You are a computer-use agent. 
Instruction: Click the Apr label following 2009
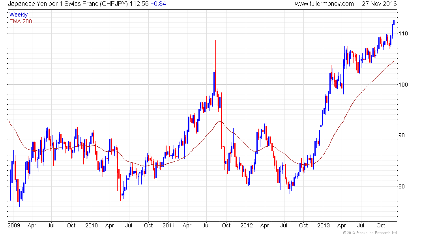point(32,225)
